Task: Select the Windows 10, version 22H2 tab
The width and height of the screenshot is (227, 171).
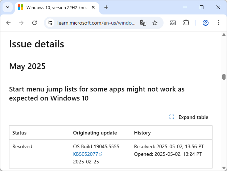Action: 57,7
